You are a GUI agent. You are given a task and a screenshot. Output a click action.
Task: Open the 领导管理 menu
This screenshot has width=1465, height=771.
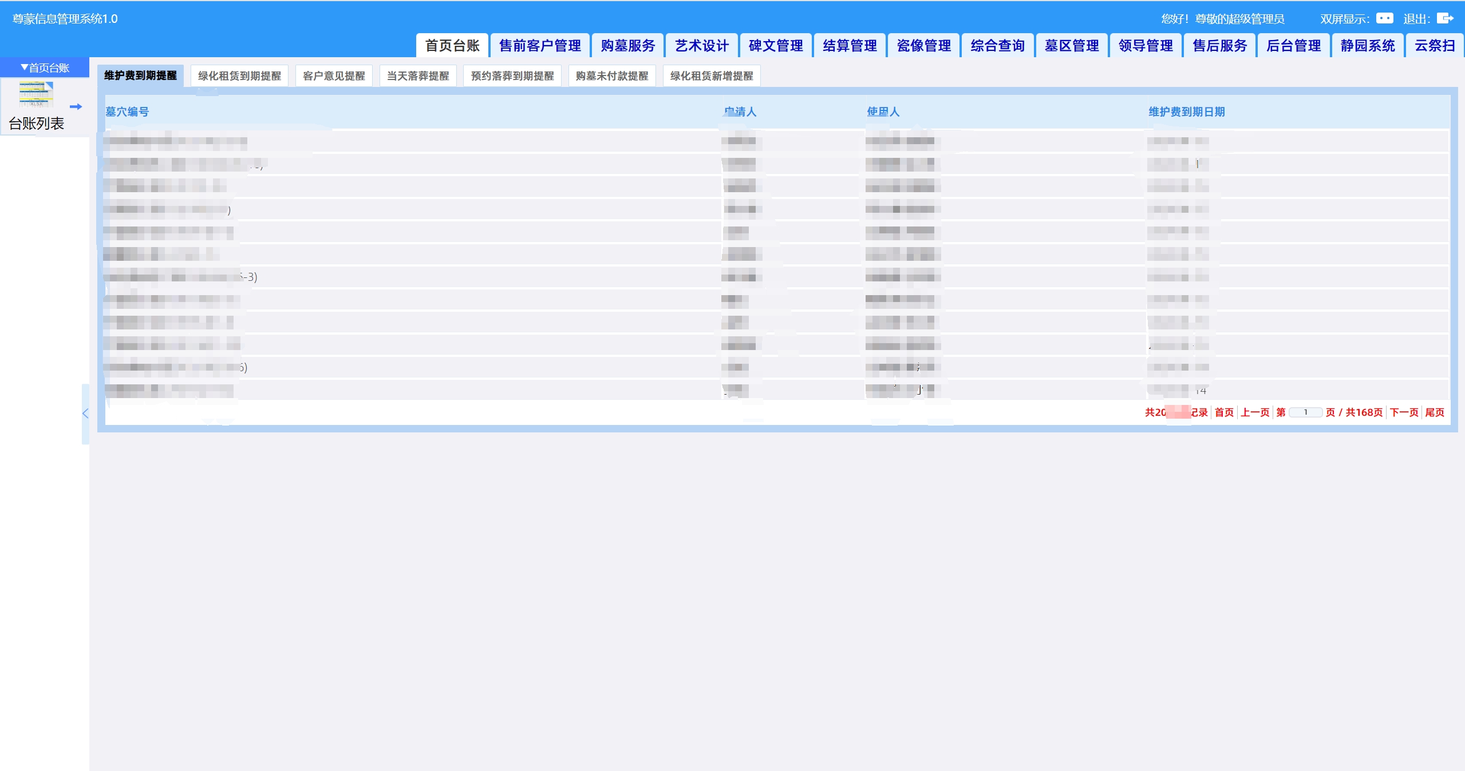click(x=1146, y=46)
